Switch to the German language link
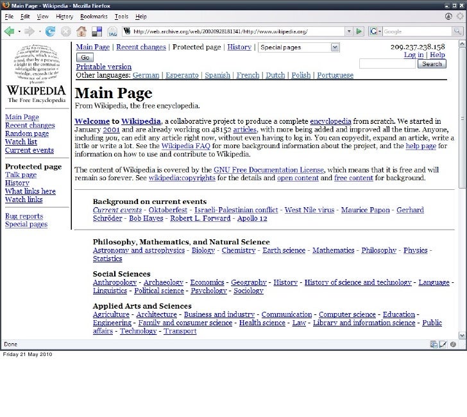 click(x=146, y=75)
